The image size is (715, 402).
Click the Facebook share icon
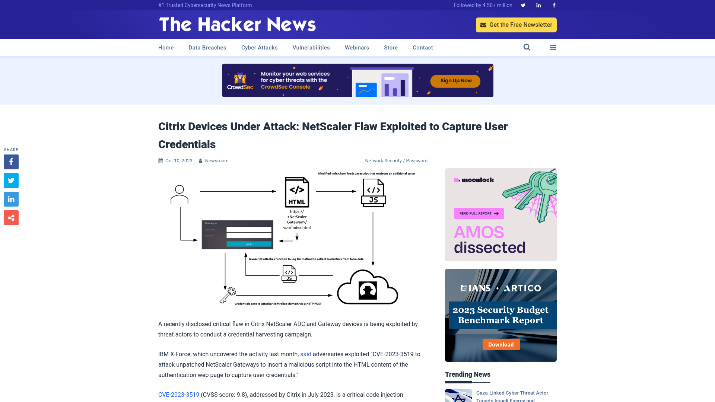11,162
